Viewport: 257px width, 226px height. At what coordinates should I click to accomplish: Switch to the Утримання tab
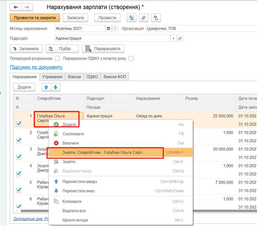[52, 77]
